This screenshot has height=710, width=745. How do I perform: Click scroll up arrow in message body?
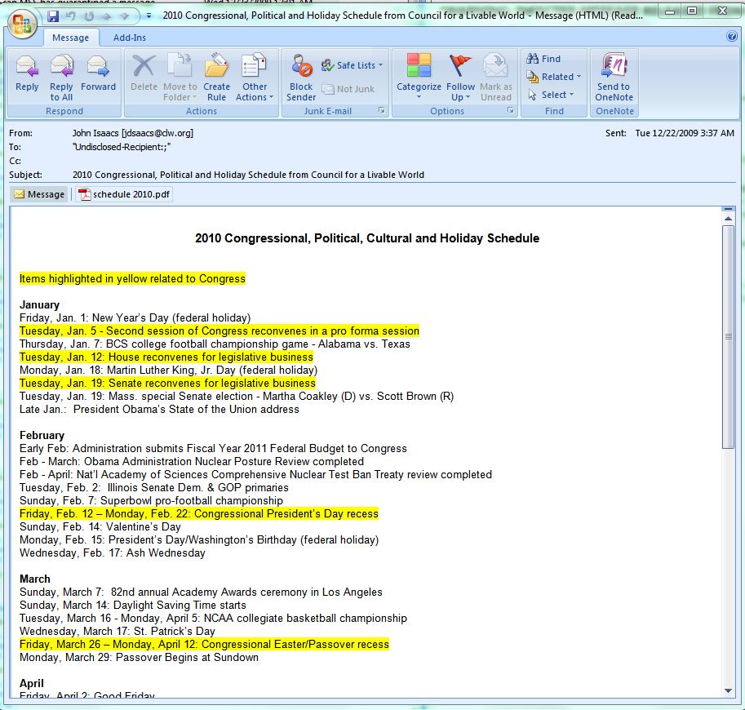click(728, 219)
